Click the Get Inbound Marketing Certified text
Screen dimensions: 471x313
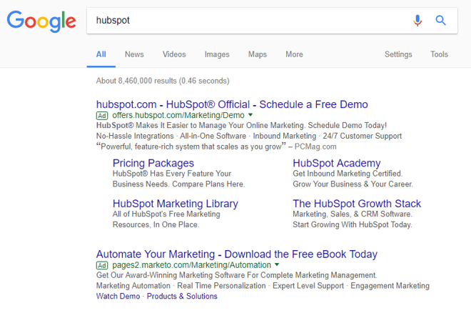(x=348, y=174)
